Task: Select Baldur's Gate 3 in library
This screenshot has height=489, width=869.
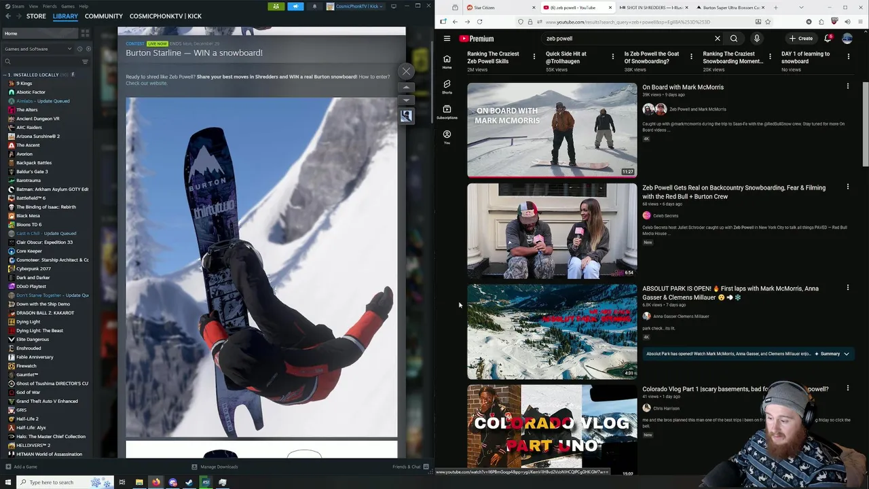Action: [x=32, y=172]
